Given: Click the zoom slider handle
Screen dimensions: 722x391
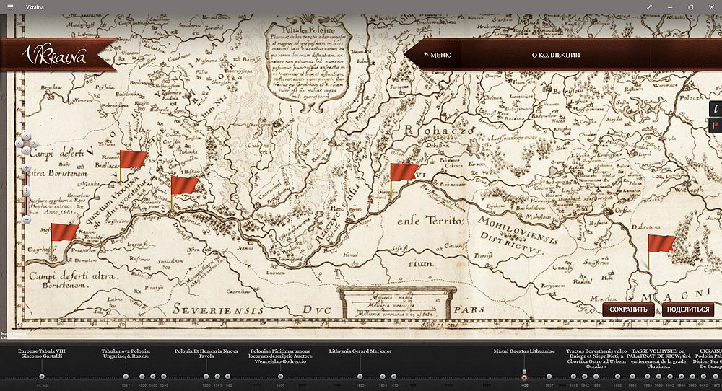Looking at the screenshot, I should tap(27, 190).
